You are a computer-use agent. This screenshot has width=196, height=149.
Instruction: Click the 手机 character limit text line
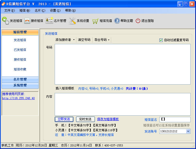point(86,125)
